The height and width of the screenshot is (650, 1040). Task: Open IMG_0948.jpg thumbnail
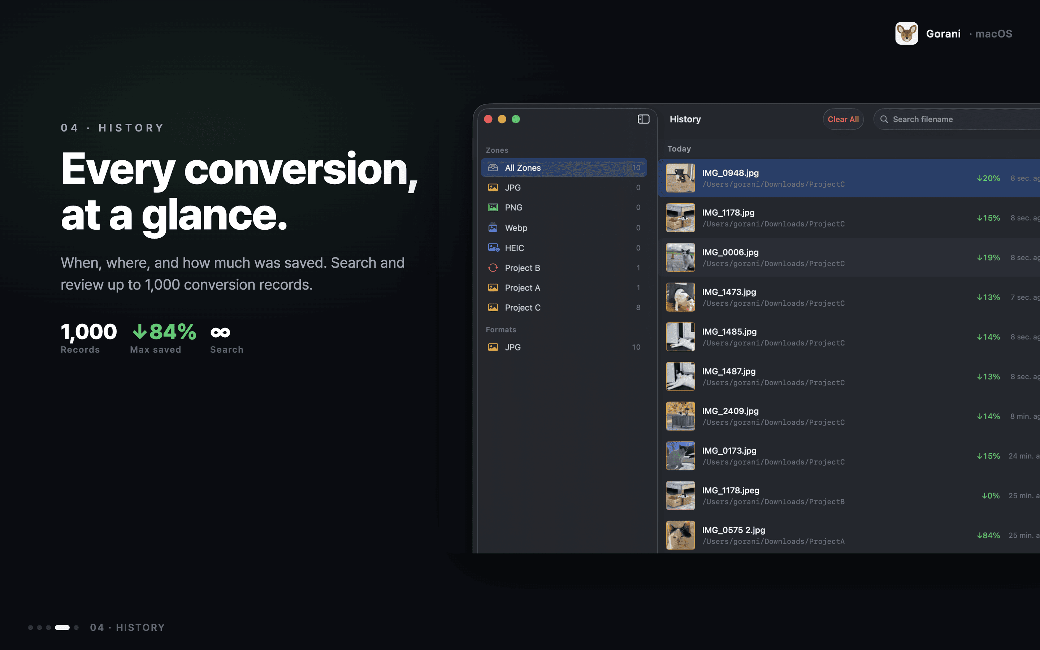coord(680,178)
